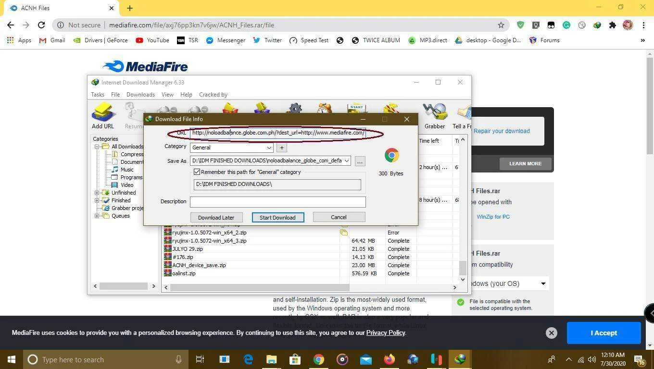The width and height of the screenshot is (654, 369).
Task: Open the Scheduler alarm clock icon in IDM
Action: click(325, 109)
